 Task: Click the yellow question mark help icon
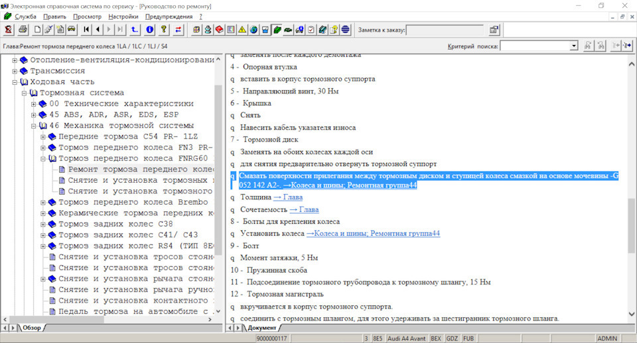coord(164,30)
